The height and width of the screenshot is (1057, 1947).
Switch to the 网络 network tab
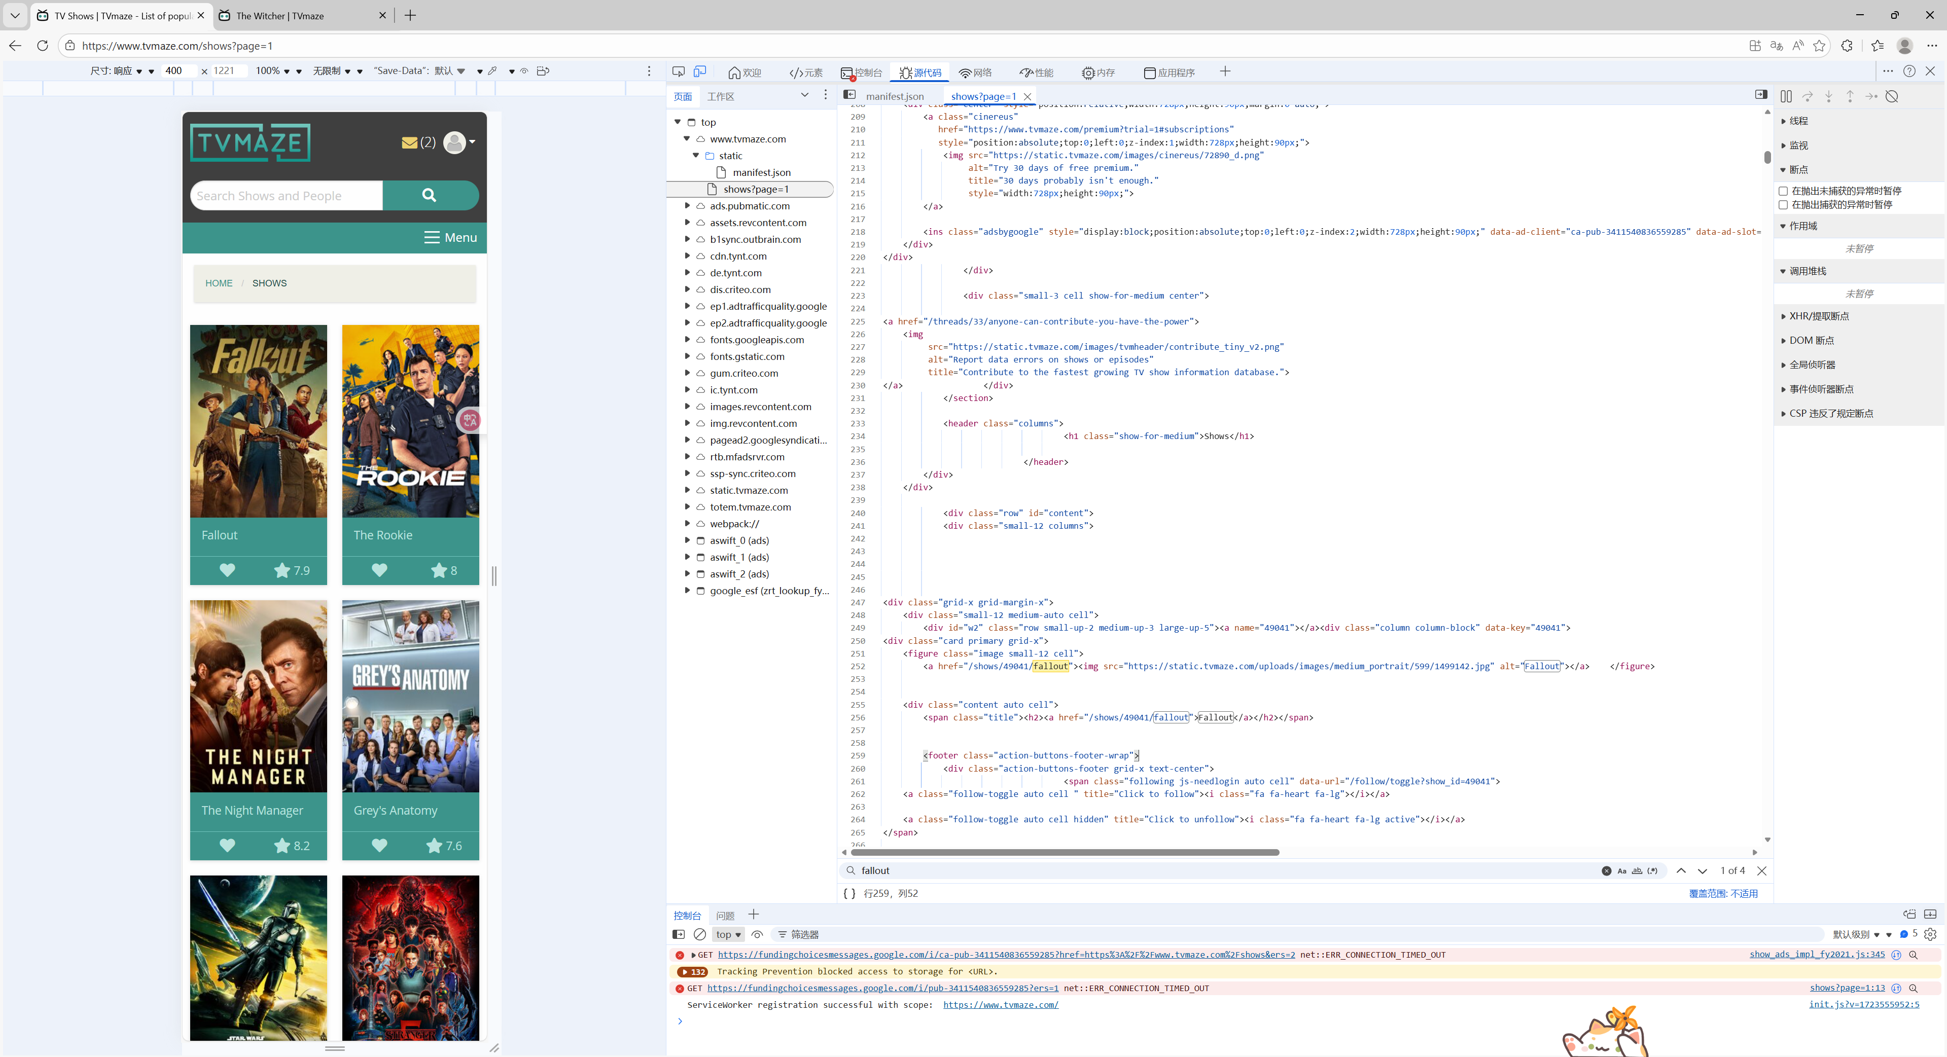pos(975,72)
